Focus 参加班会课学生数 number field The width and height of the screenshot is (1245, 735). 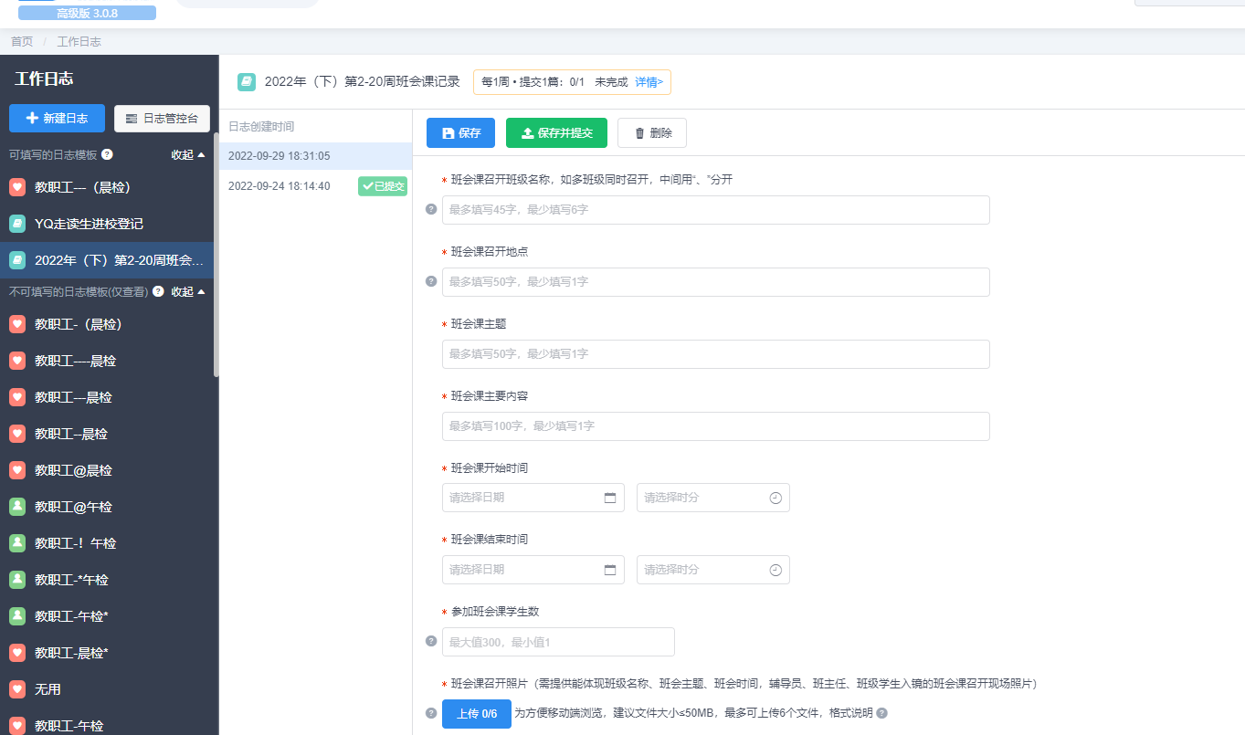coord(558,642)
